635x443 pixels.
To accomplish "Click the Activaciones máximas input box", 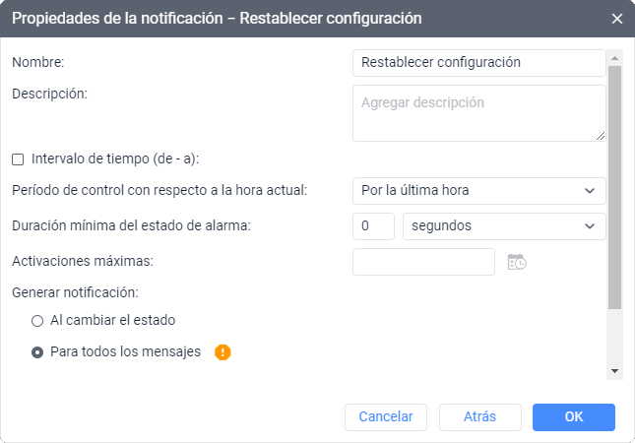I will [423, 262].
